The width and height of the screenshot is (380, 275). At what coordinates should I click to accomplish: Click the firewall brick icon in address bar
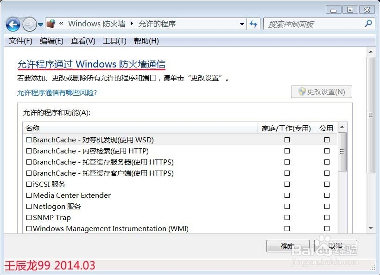[51, 24]
